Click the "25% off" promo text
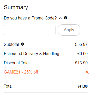 click(x=31, y=72)
